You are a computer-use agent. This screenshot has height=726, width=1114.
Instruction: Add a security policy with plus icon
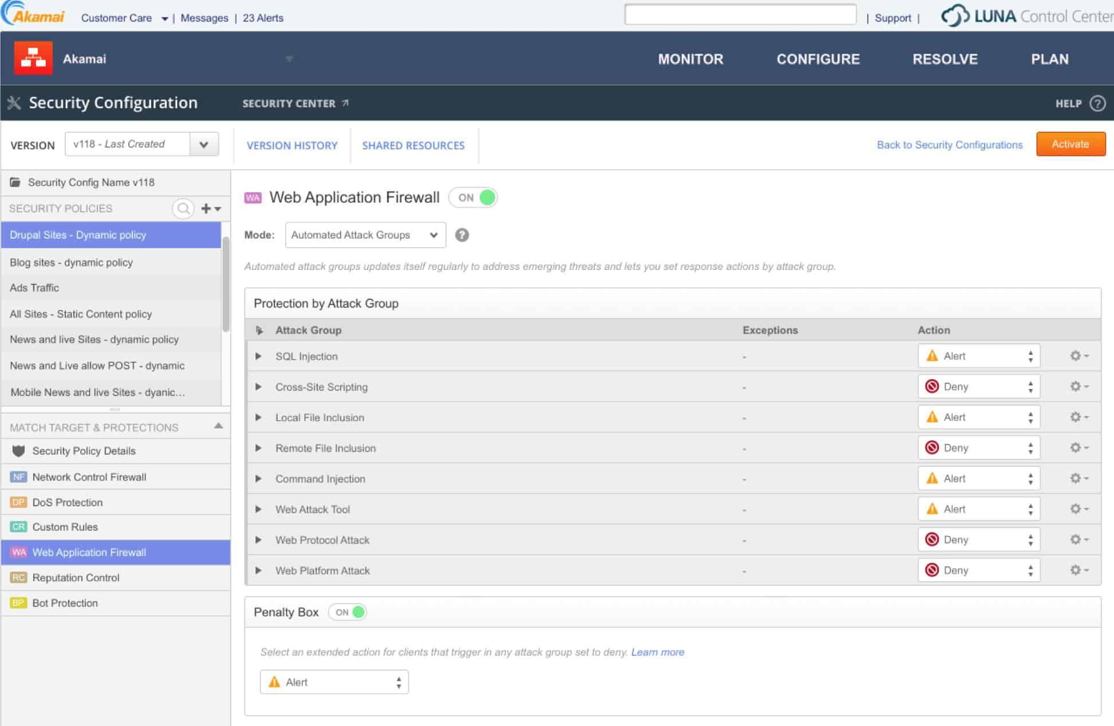click(211, 209)
